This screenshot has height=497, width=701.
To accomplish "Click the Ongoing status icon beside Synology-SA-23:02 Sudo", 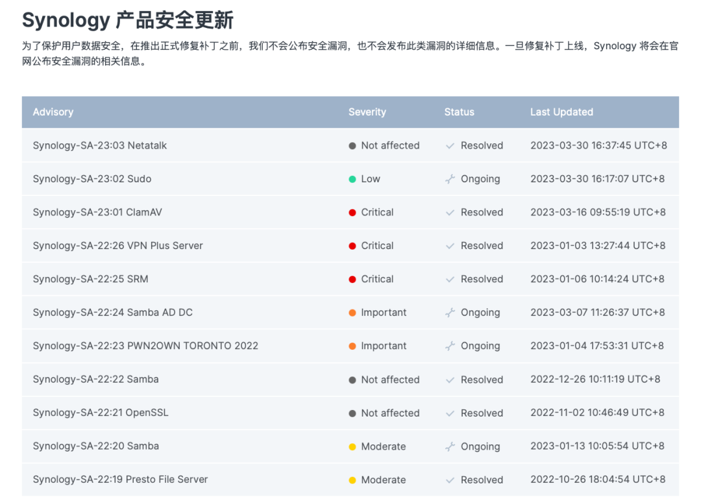I will 450,178.
